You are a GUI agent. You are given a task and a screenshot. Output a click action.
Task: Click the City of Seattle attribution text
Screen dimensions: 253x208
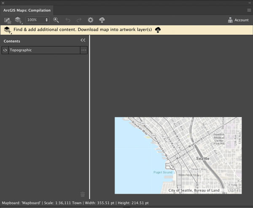point(196,190)
